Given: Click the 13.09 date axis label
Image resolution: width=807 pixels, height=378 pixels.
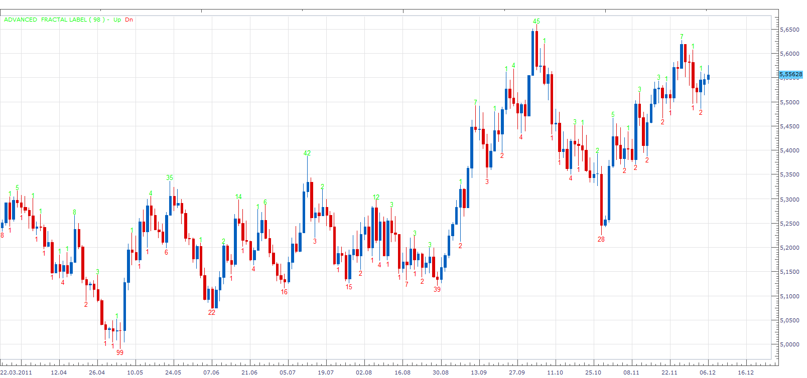Looking at the screenshot, I should (x=479, y=372).
